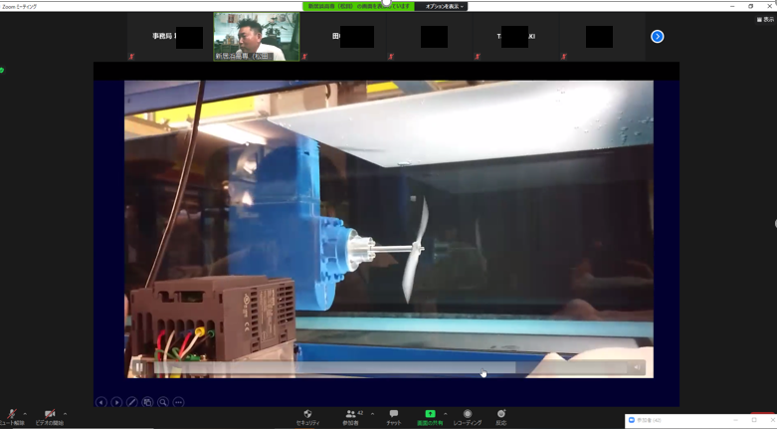Open the Security shield button

click(307, 417)
